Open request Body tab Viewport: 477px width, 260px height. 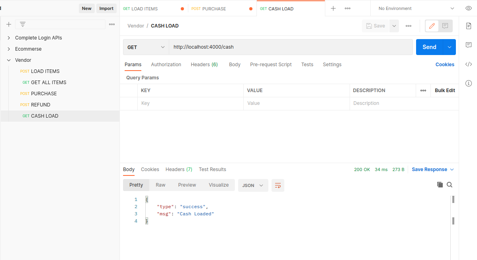235,65
